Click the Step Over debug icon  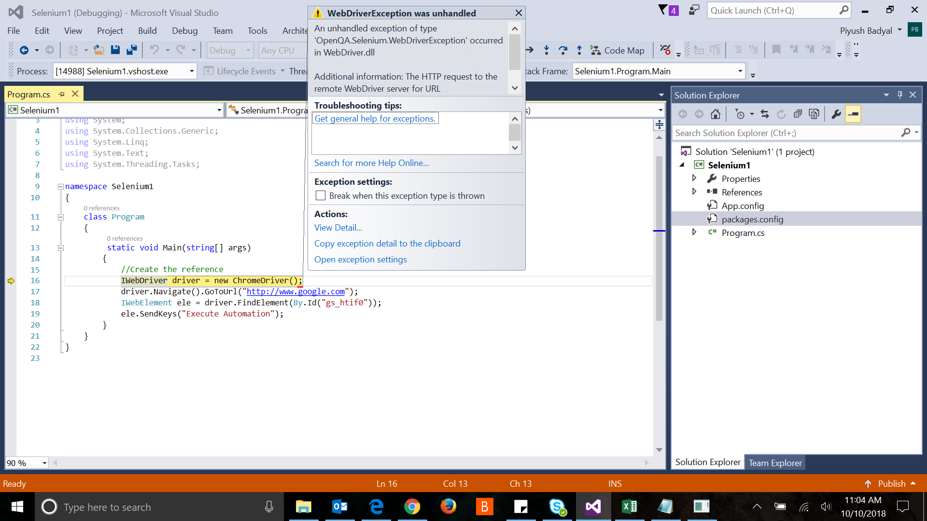click(563, 50)
